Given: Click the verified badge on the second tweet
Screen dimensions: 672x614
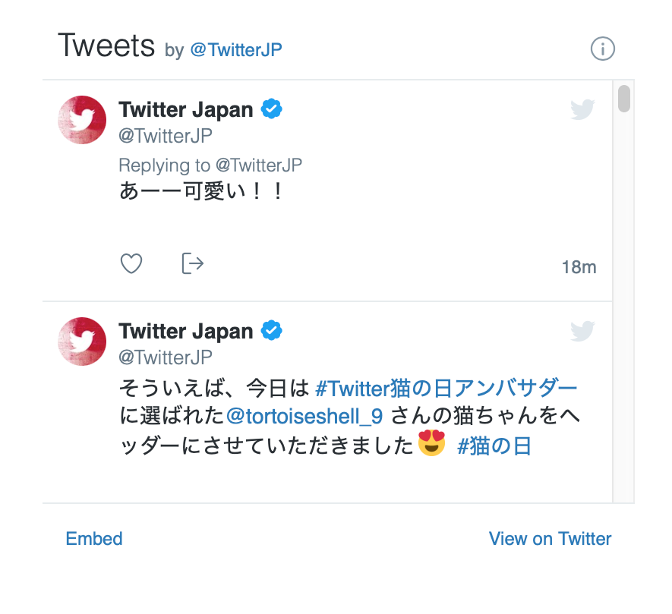Looking at the screenshot, I should point(272,331).
